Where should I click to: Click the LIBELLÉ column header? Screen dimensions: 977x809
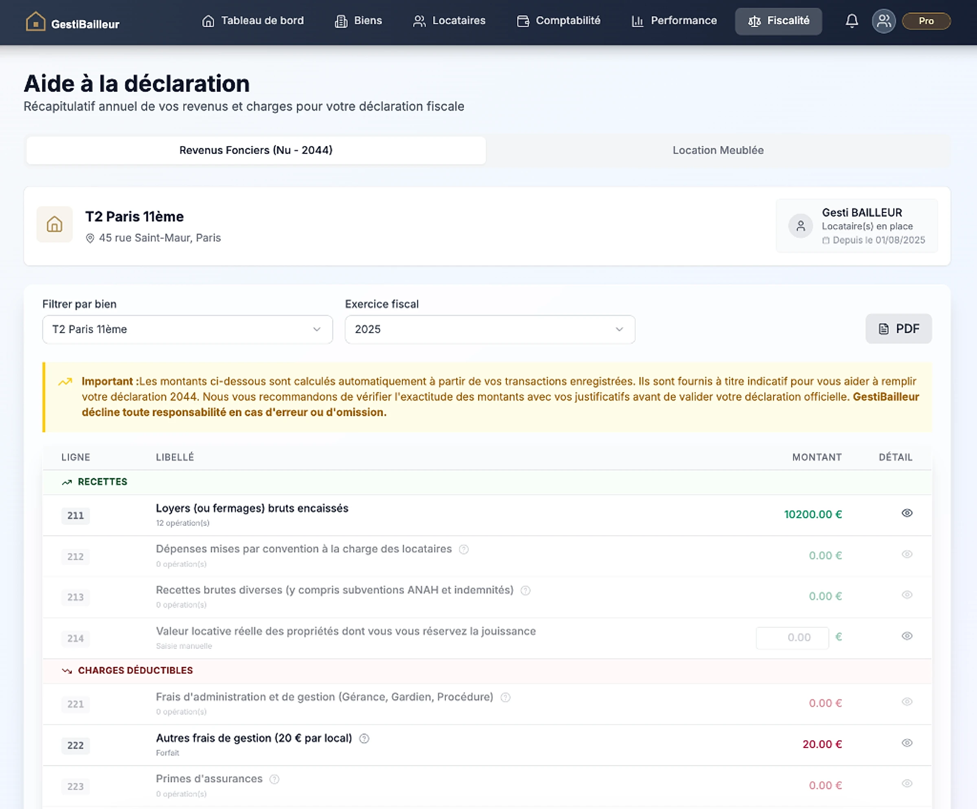point(175,457)
